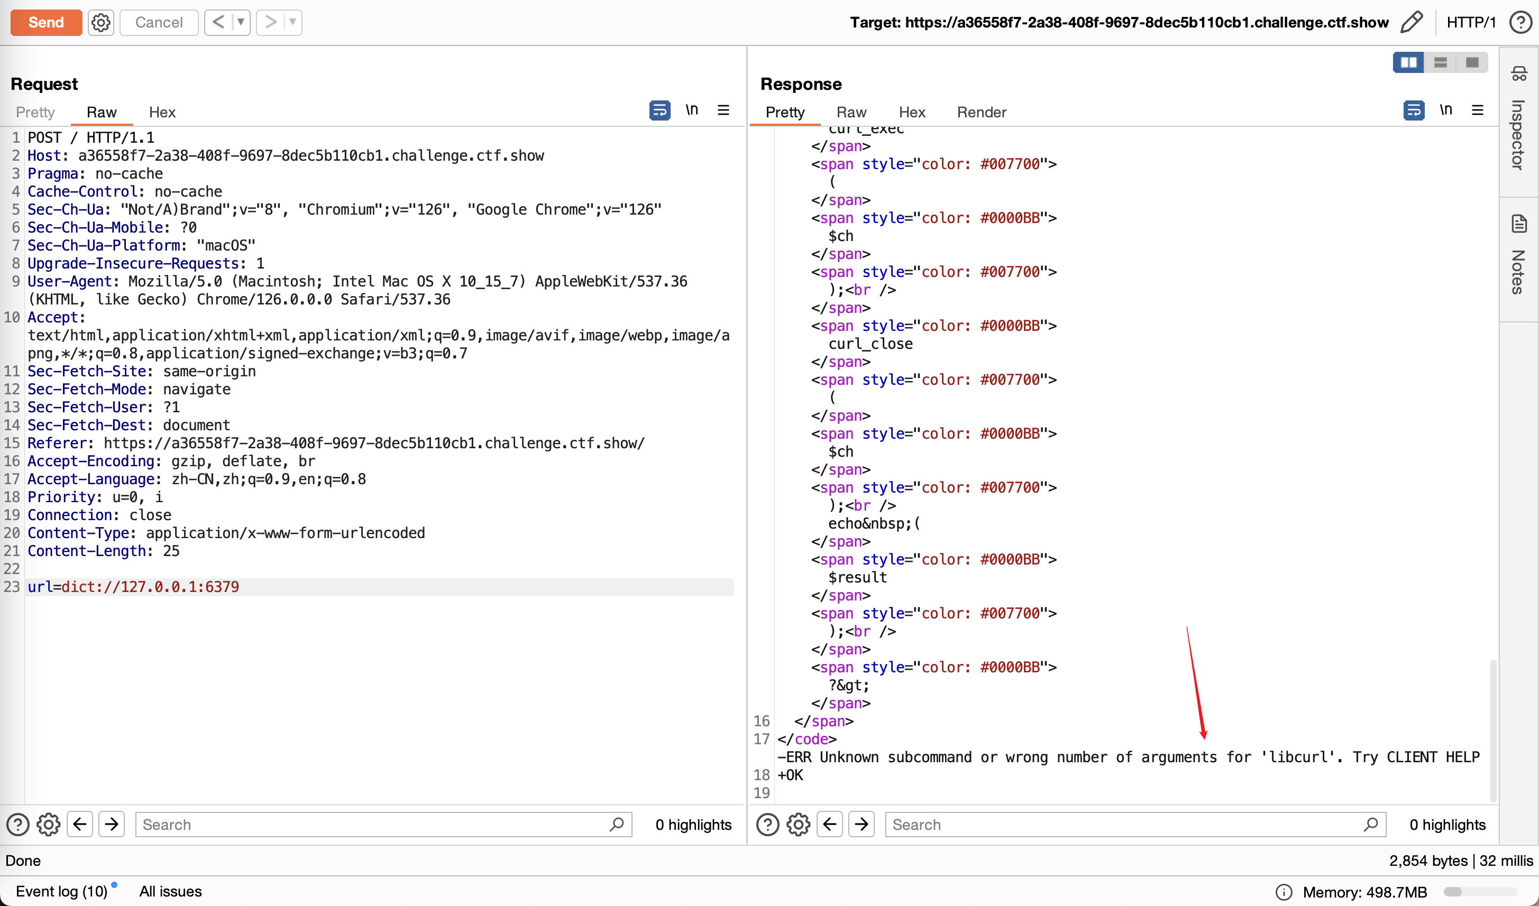Click Request search help icon

[x=17, y=825]
